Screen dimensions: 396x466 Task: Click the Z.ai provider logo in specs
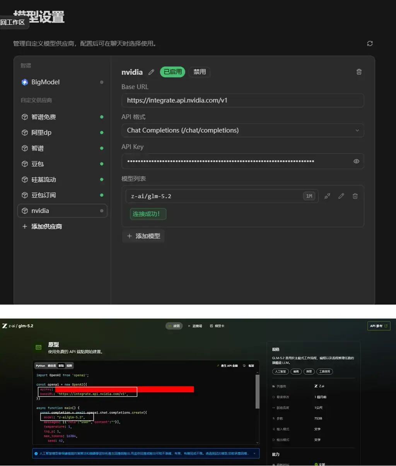coord(316,386)
